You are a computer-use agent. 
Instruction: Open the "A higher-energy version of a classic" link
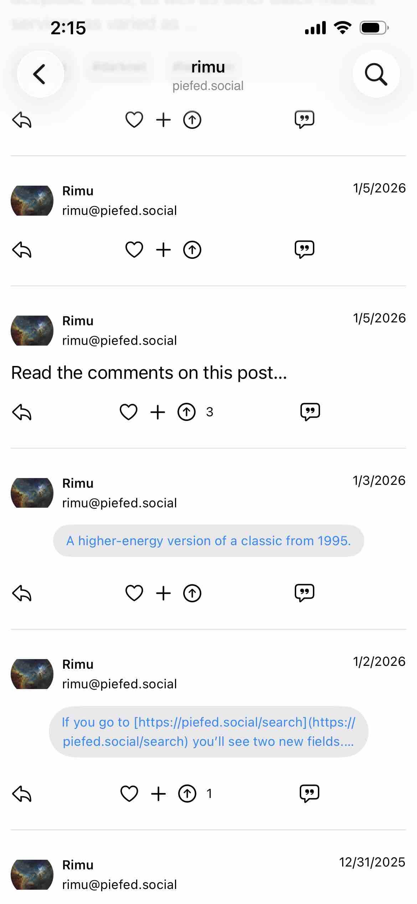pyautogui.click(x=208, y=541)
